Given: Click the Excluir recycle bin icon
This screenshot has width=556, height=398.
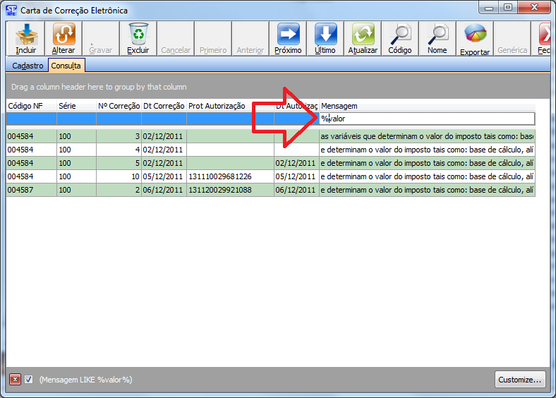Looking at the screenshot, I should pos(138,38).
